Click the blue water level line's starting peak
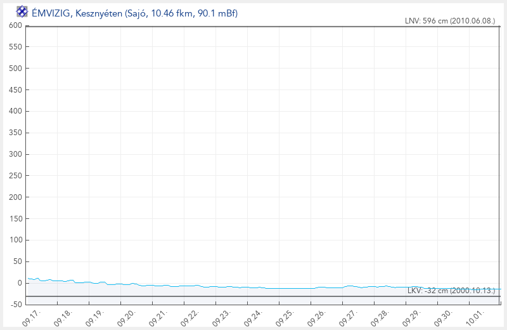 [x=37, y=278]
